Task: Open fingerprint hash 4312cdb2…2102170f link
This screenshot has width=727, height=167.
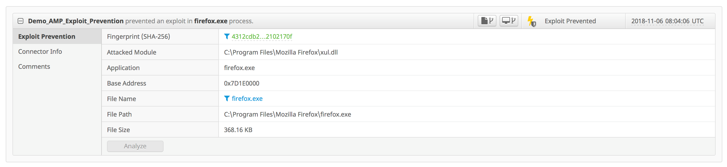Action: (262, 36)
